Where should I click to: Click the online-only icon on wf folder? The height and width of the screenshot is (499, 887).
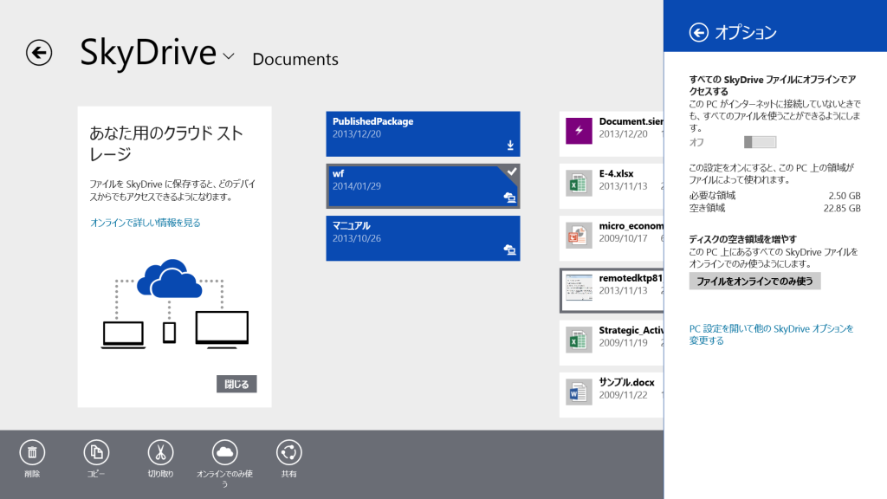pyautogui.click(x=509, y=198)
